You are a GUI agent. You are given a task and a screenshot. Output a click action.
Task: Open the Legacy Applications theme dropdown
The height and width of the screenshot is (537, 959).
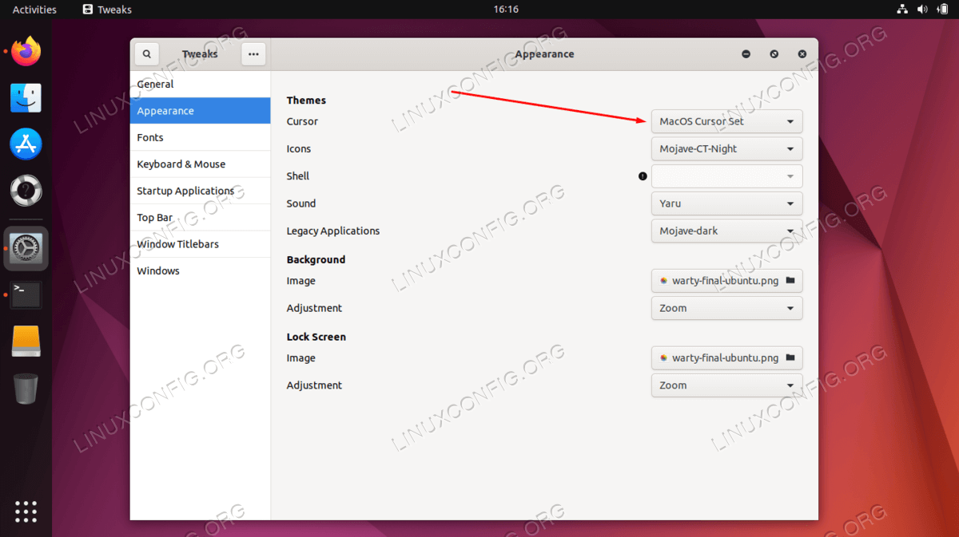click(727, 231)
